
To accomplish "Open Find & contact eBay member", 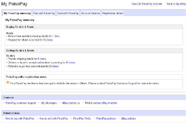I will [101, 103].
